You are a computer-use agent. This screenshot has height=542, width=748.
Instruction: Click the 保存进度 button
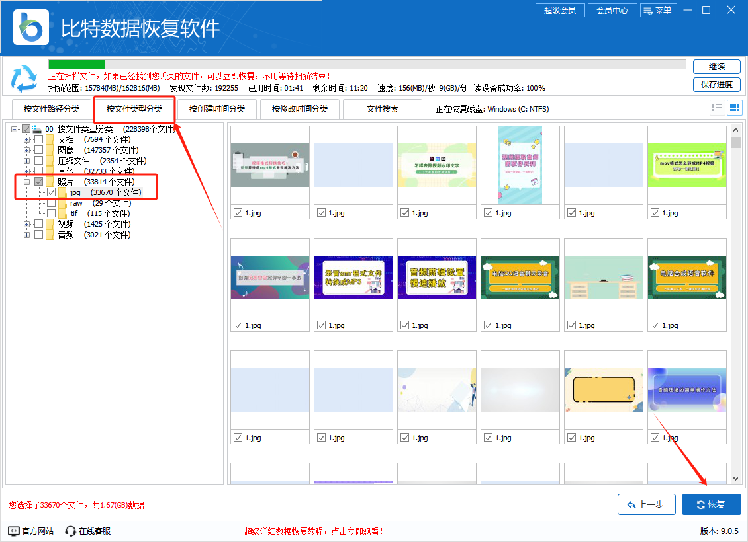pyautogui.click(x=716, y=84)
